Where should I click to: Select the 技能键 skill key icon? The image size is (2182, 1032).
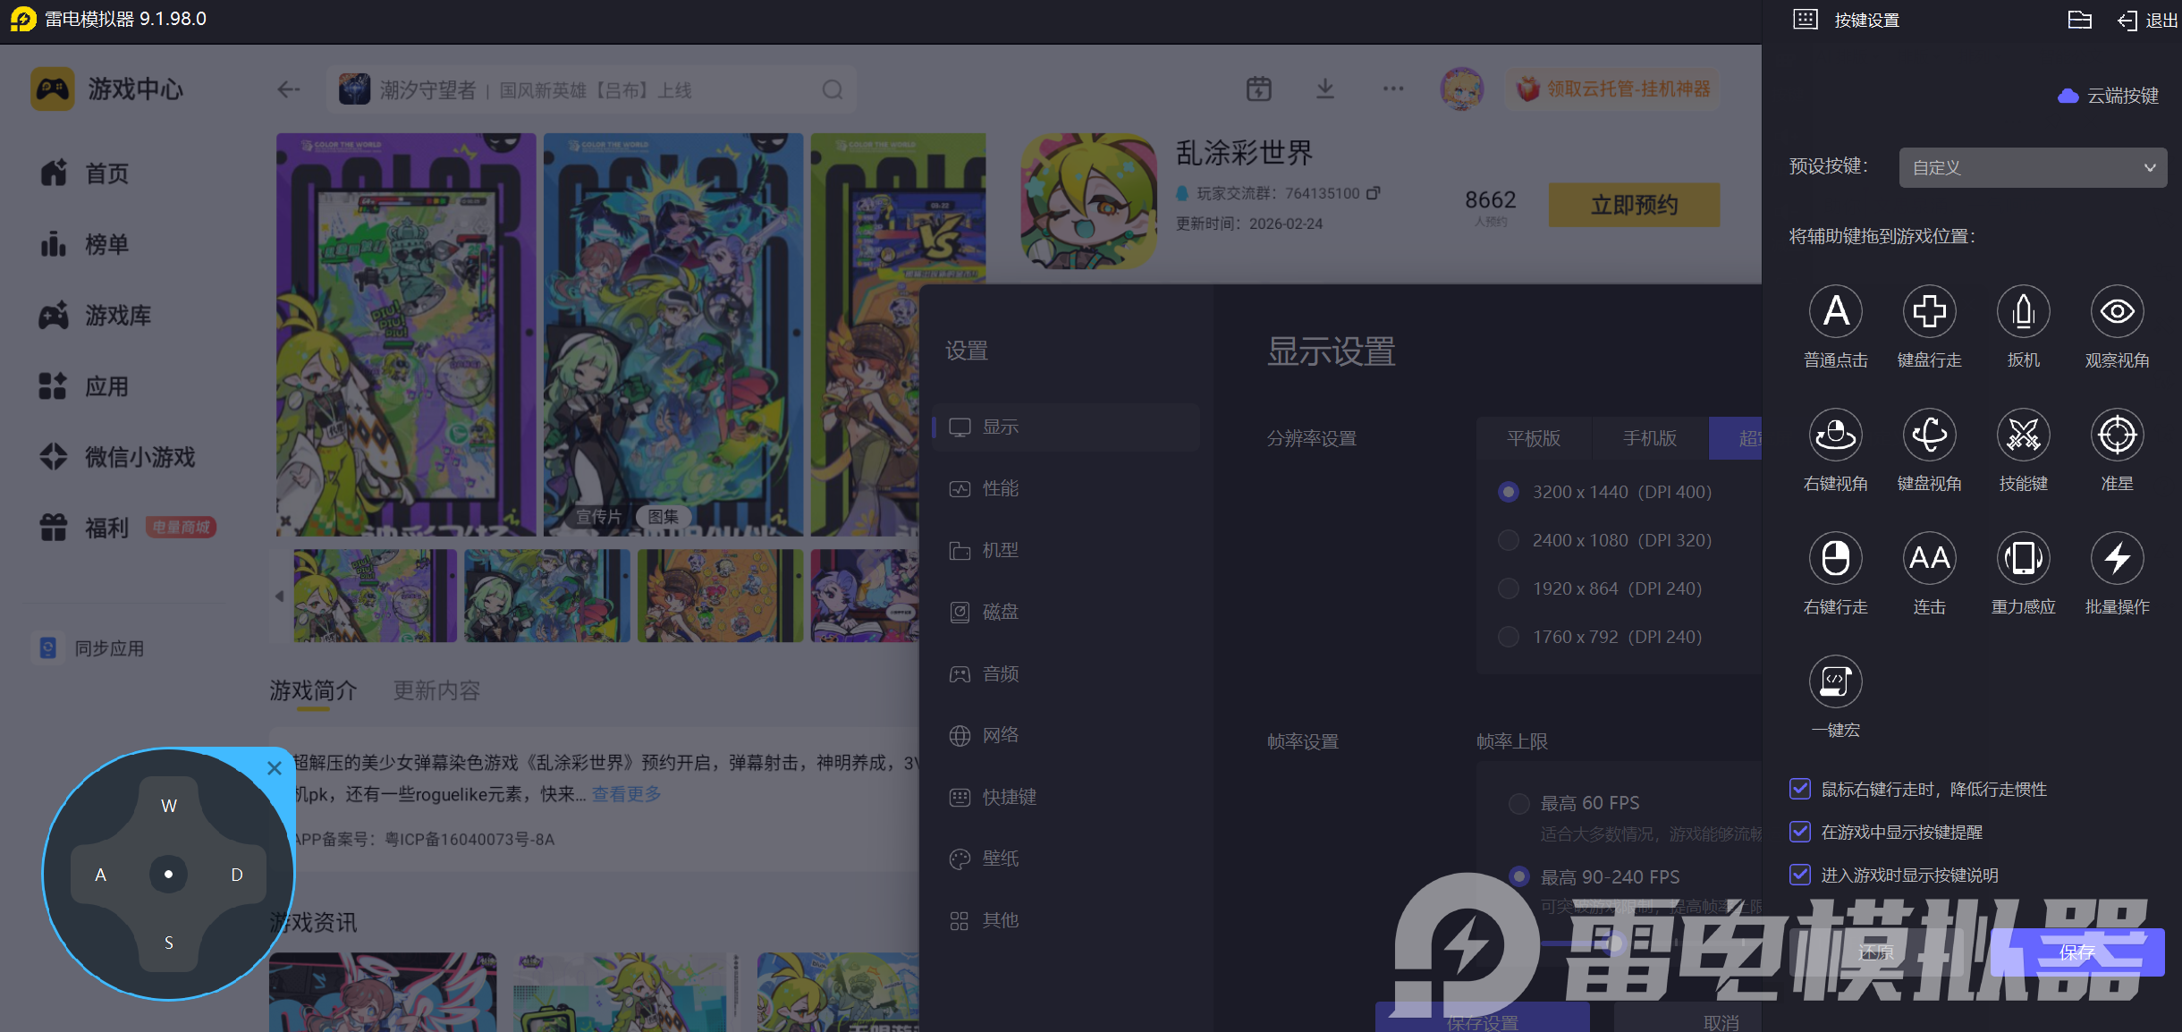(2023, 436)
